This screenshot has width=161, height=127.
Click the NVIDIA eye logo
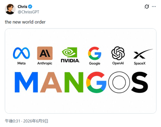point(69,52)
